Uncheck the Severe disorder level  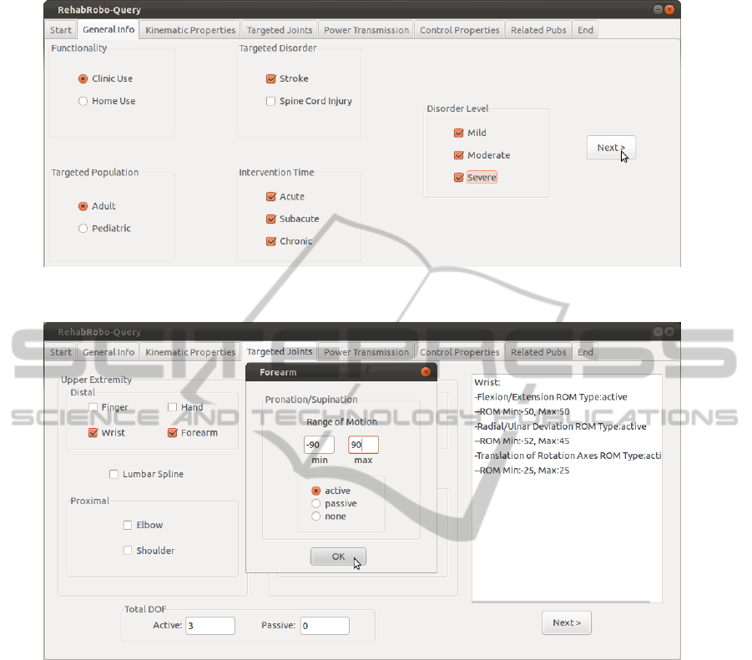[458, 177]
